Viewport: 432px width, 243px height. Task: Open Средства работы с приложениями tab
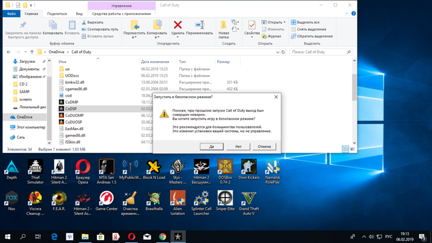tap(122, 13)
